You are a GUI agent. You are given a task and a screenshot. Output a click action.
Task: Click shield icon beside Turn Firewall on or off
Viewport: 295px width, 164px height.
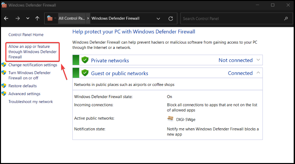(x=4, y=73)
